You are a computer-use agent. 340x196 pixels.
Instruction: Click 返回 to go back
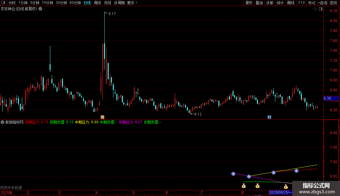tap(333, 3)
